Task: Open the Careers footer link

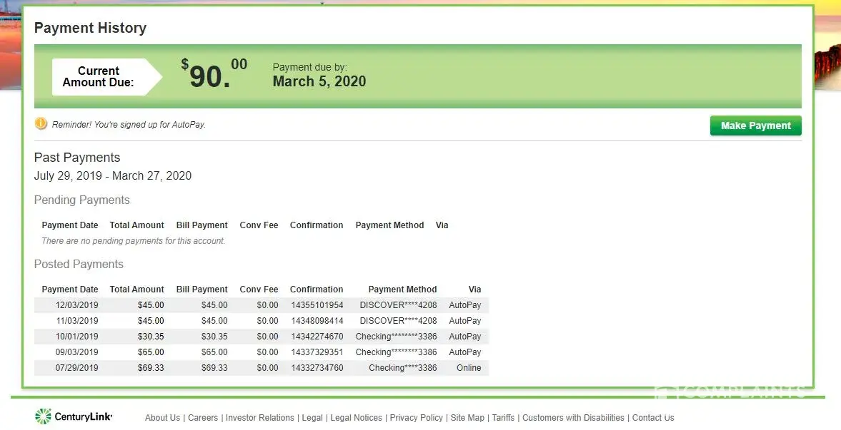Action: pos(203,418)
